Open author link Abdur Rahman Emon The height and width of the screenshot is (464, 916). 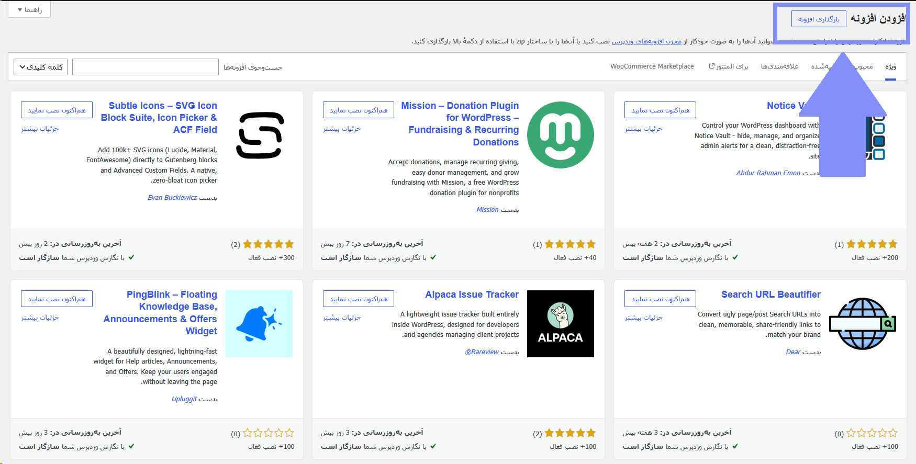pyautogui.click(x=768, y=173)
